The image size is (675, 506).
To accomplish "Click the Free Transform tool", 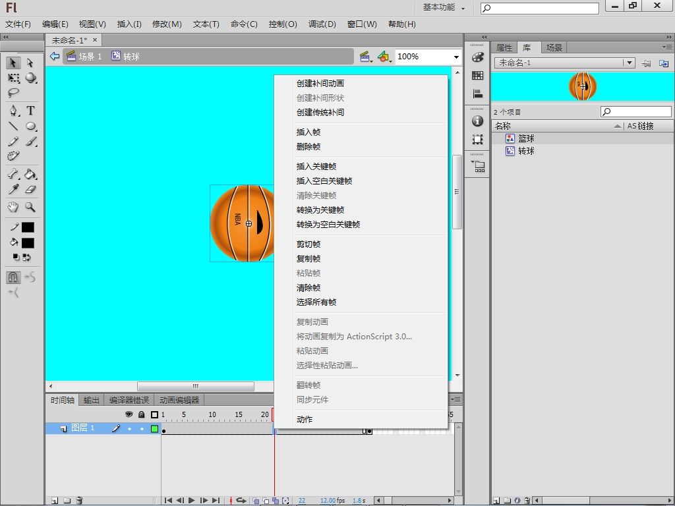I will [13, 78].
